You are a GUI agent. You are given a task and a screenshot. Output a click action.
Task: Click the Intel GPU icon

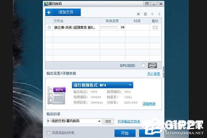pos(152,66)
